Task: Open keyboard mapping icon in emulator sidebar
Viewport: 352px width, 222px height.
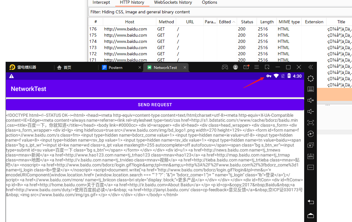Action: tap(310, 89)
